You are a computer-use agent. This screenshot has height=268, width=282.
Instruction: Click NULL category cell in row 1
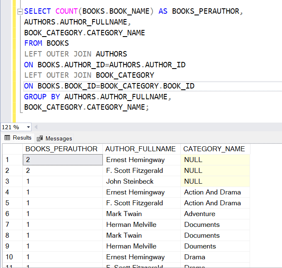pos(215,160)
